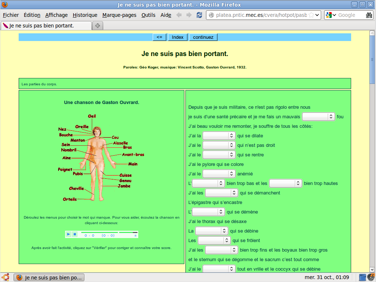Expand the dropdown before 'qui se dilate'
Screen dimensions: 376x282
(x=219, y=136)
